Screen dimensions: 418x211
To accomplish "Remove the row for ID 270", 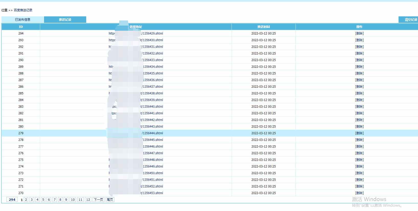I will click(359, 193).
